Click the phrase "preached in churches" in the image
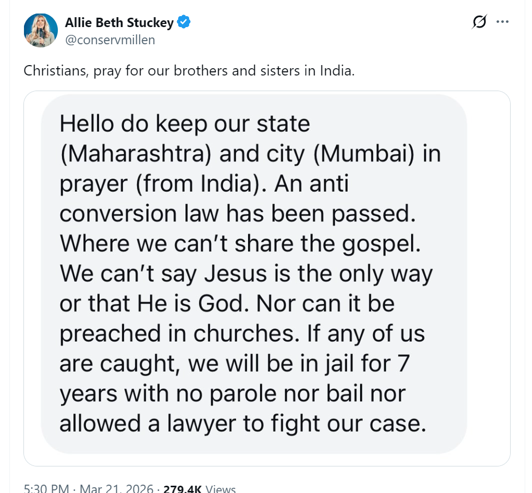This screenshot has height=493, width=532. pyautogui.click(x=183, y=334)
